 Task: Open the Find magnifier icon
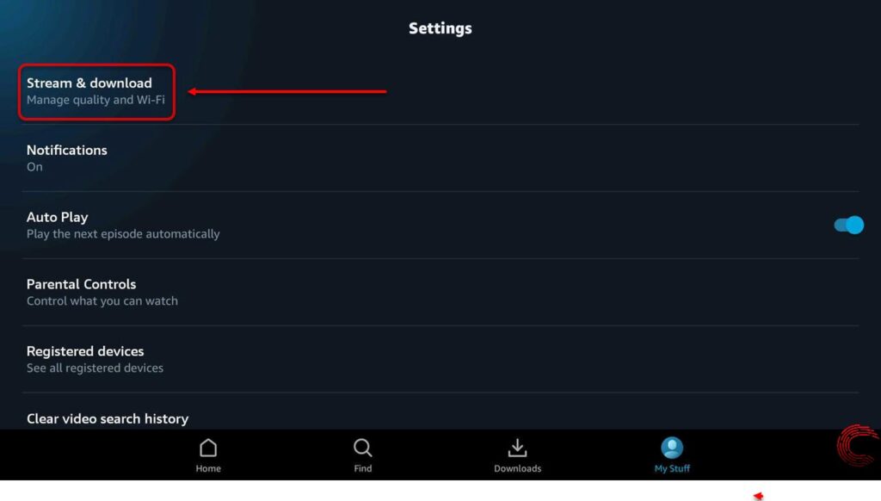coord(362,448)
